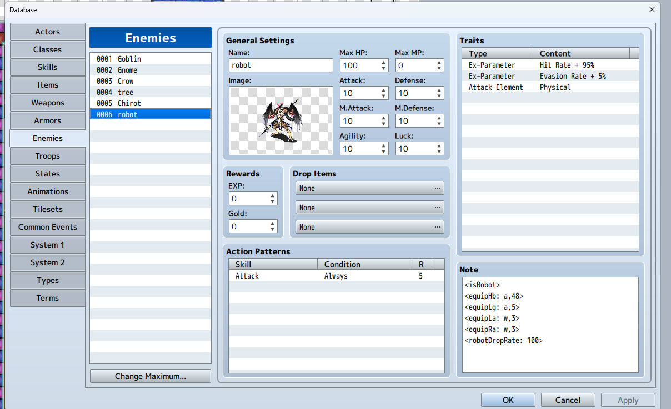Open the second Drop Items selector
The image size is (671, 409).
tap(370, 208)
